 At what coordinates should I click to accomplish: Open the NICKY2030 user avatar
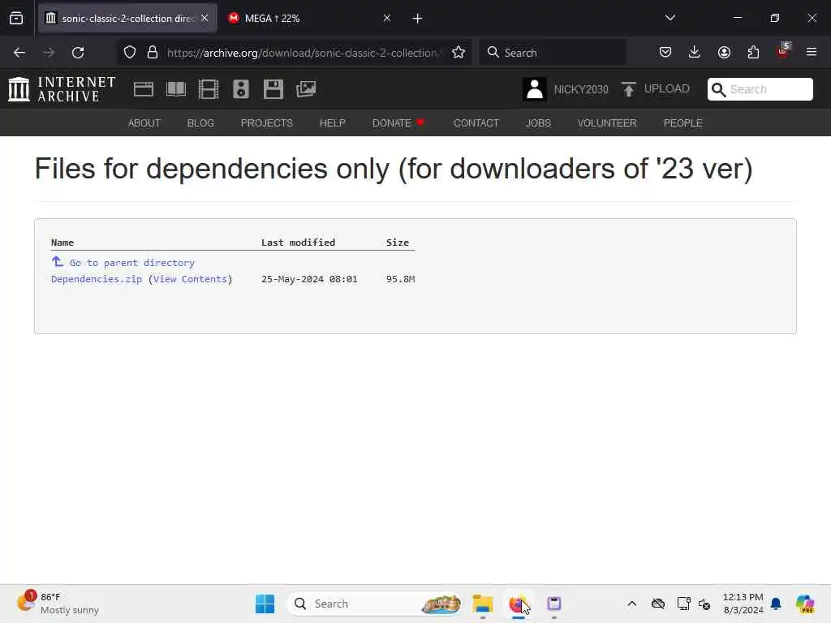(535, 89)
